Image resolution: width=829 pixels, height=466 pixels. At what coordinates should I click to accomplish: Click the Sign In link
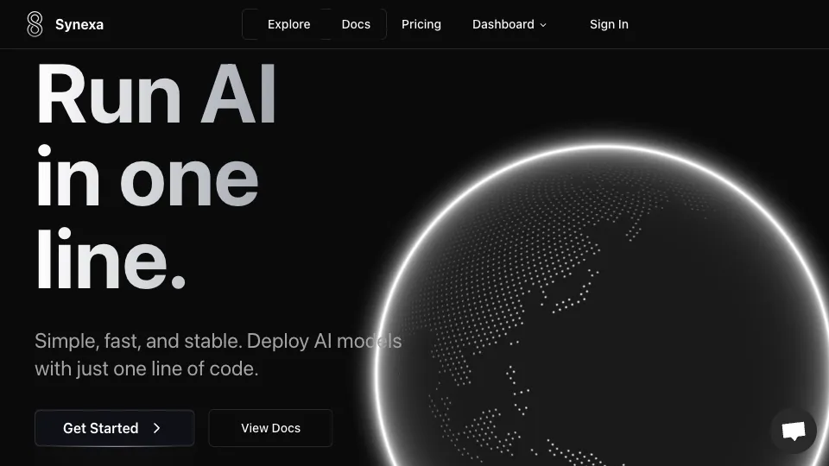coord(609,24)
